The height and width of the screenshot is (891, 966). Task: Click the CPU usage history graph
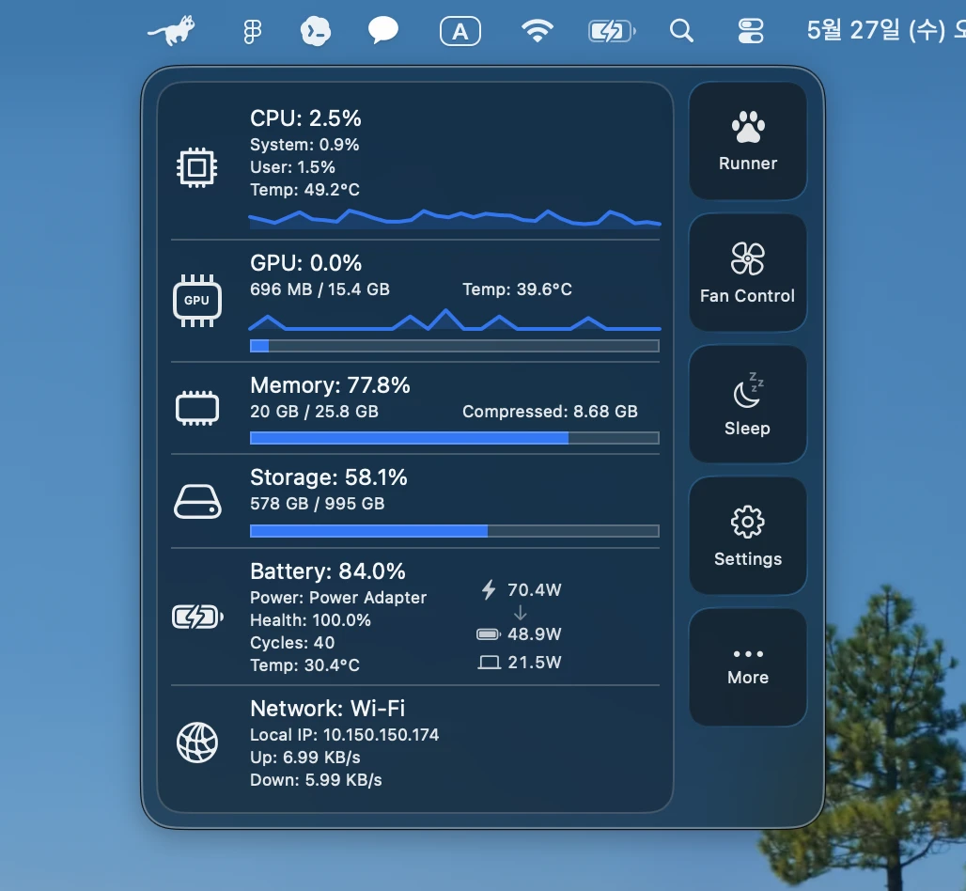click(x=455, y=219)
